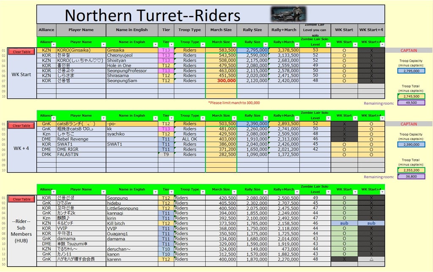Select Tier cell T9 in FALASTIN row
This screenshot has width=433, height=272.
coord(166,155)
